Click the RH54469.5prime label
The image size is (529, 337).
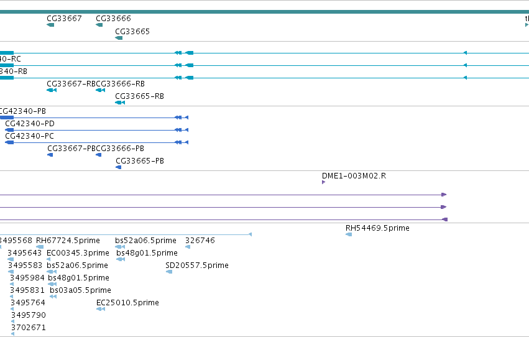(x=377, y=228)
